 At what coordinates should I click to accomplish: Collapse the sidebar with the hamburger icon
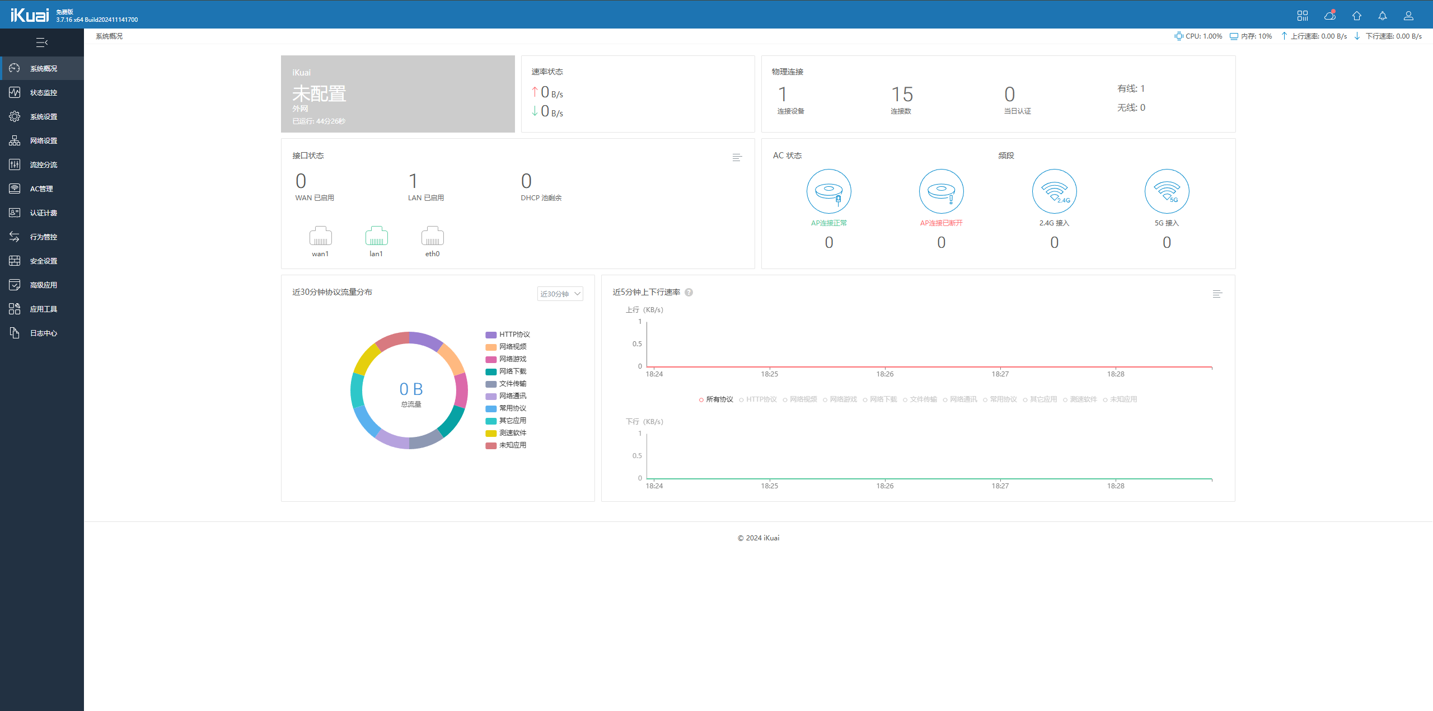point(41,43)
